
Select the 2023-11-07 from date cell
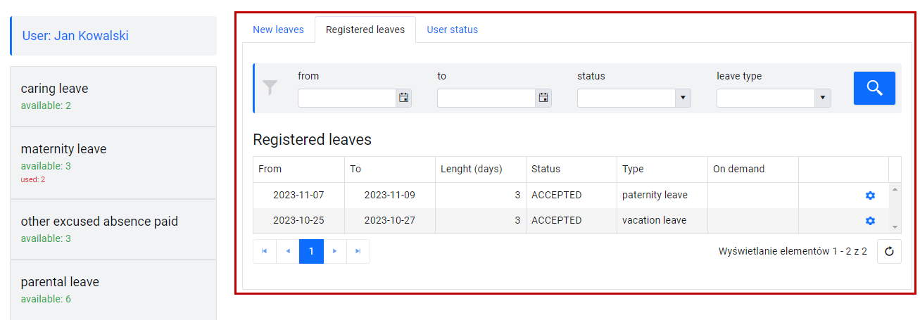[298, 196]
